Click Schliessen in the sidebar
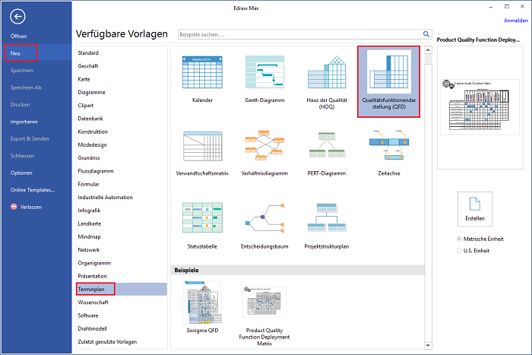Viewport: 532px width, 355px height. point(22,155)
